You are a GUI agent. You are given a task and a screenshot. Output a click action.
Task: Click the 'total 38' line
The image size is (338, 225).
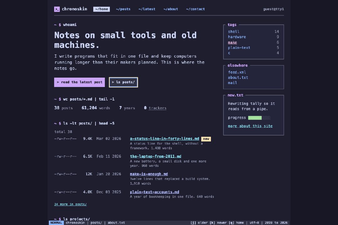pos(63,132)
